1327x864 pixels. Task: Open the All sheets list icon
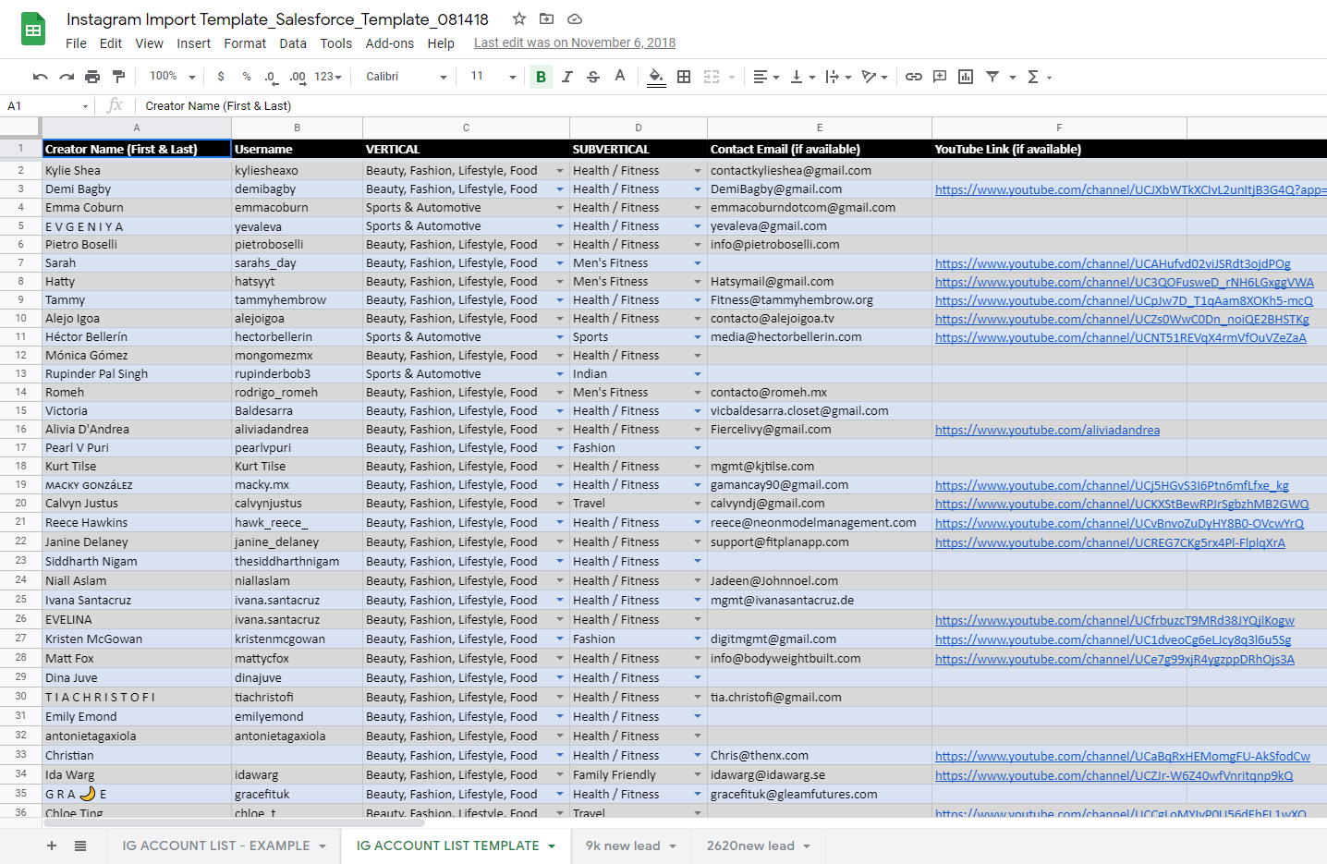click(x=80, y=846)
